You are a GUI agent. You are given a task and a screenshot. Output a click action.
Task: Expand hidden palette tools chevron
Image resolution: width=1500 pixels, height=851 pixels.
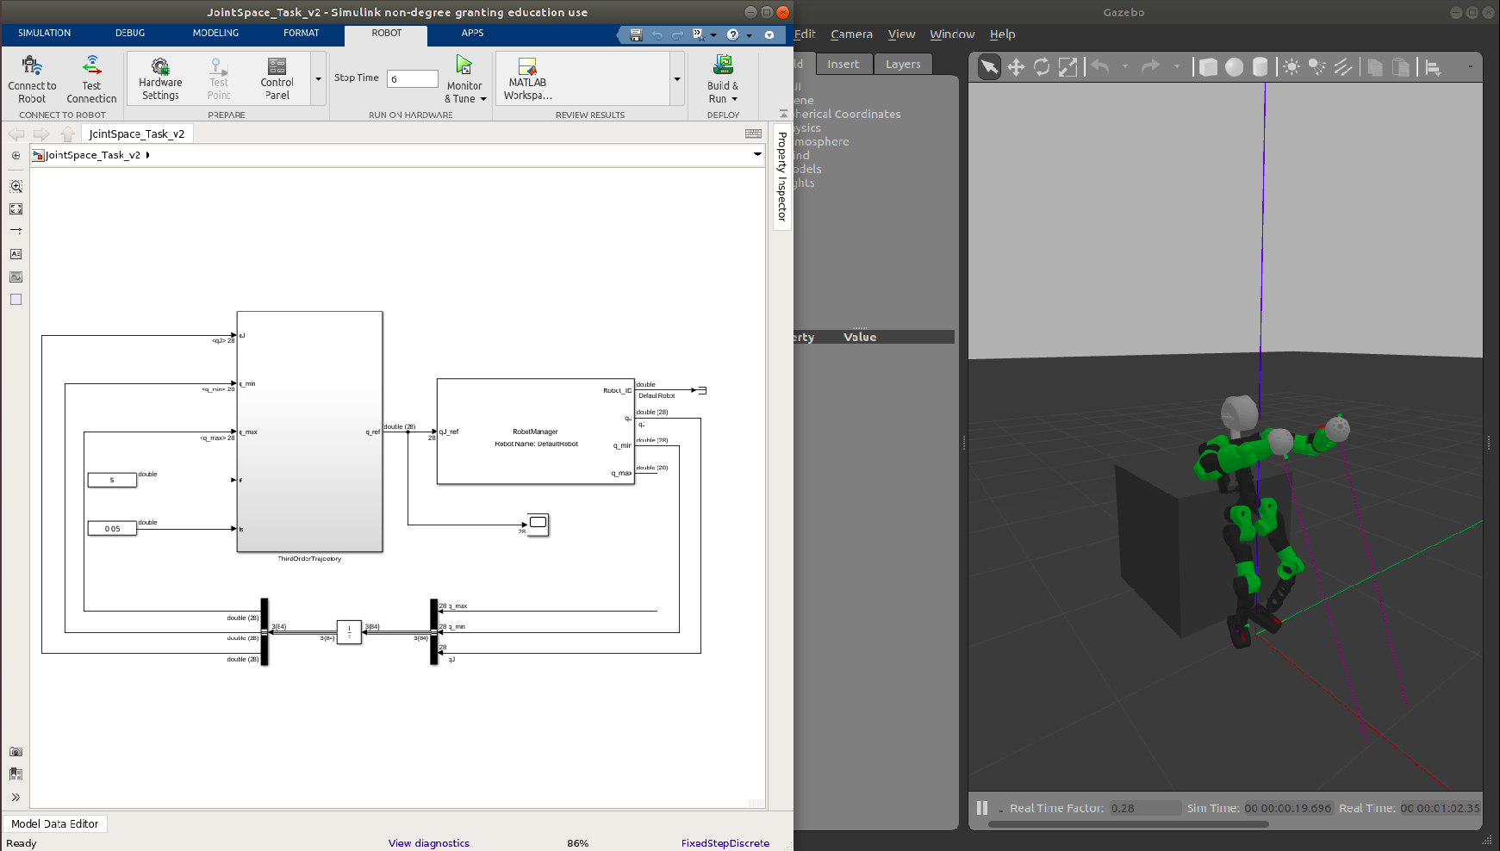pyautogui.click(x=16, y=797)
